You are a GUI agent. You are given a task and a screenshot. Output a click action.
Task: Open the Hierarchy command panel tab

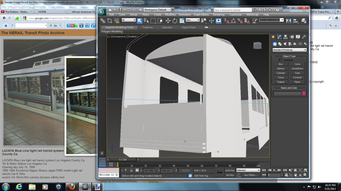click(285, 37)
